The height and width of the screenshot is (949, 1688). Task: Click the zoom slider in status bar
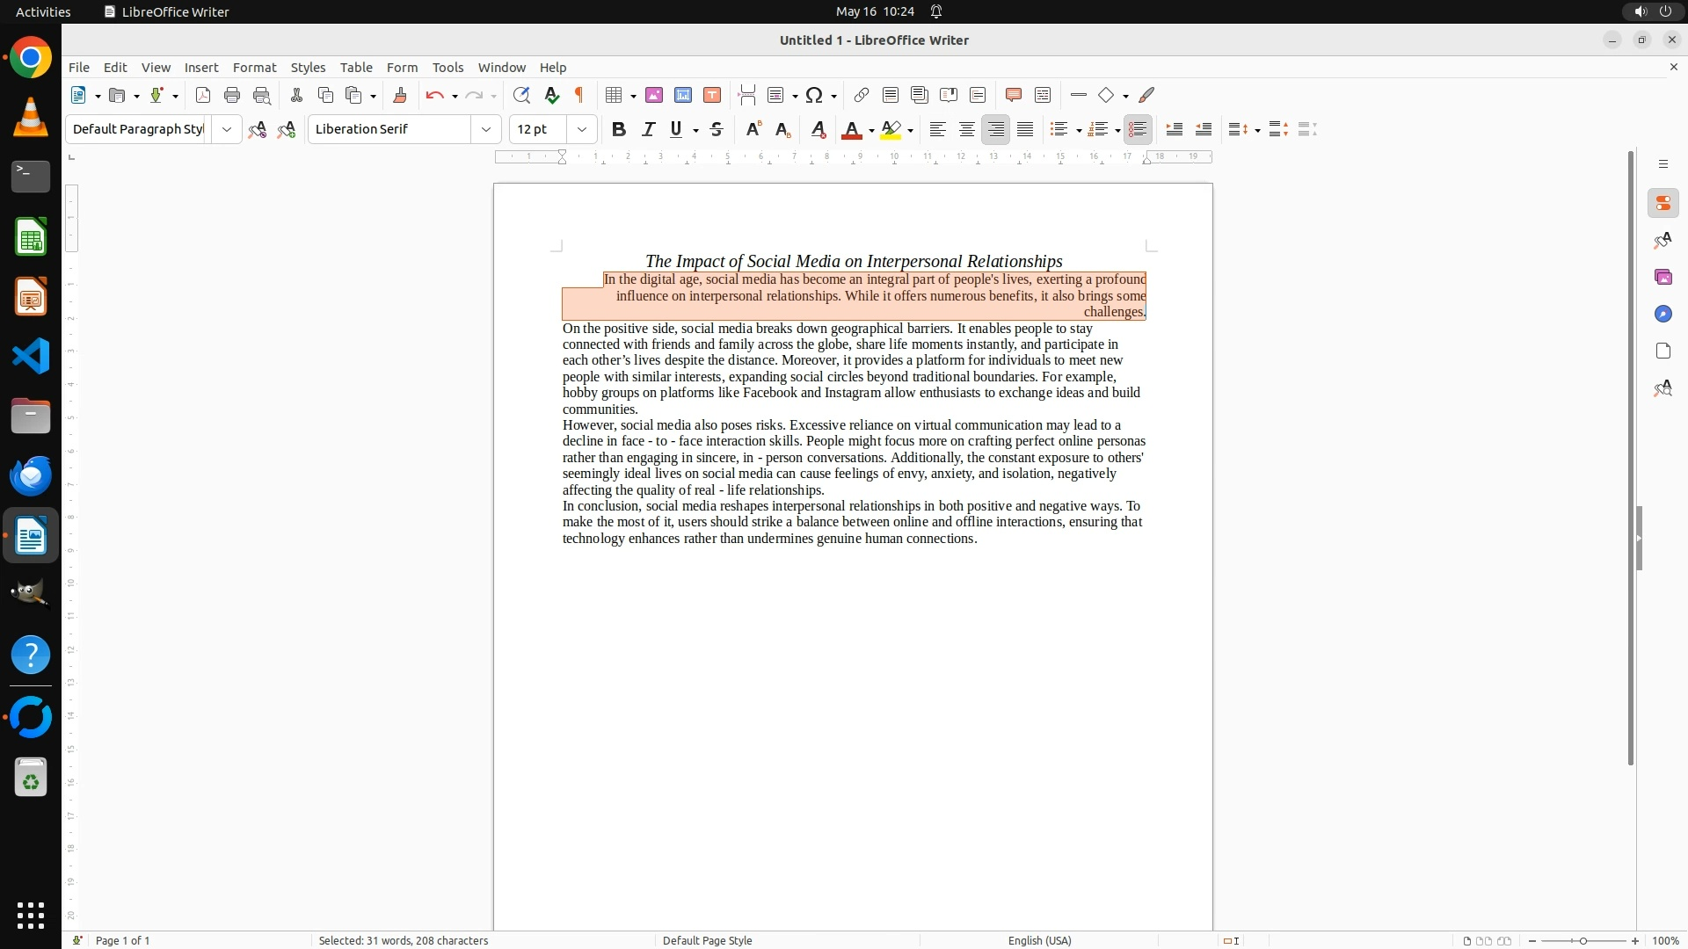coord(1582,940)
